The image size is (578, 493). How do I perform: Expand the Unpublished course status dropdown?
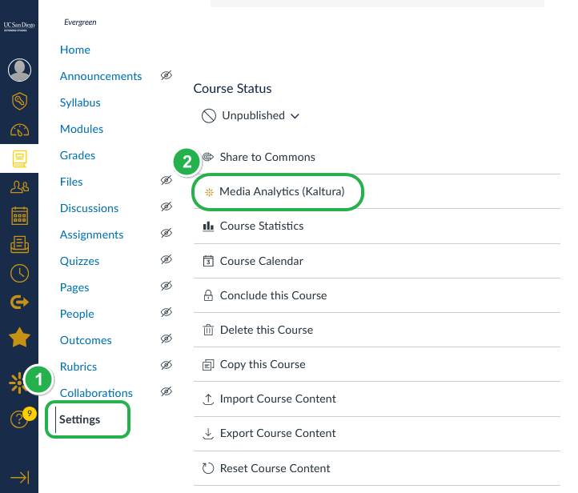251,116
